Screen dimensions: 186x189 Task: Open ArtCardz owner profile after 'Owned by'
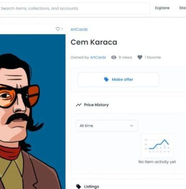coord(98,57)
